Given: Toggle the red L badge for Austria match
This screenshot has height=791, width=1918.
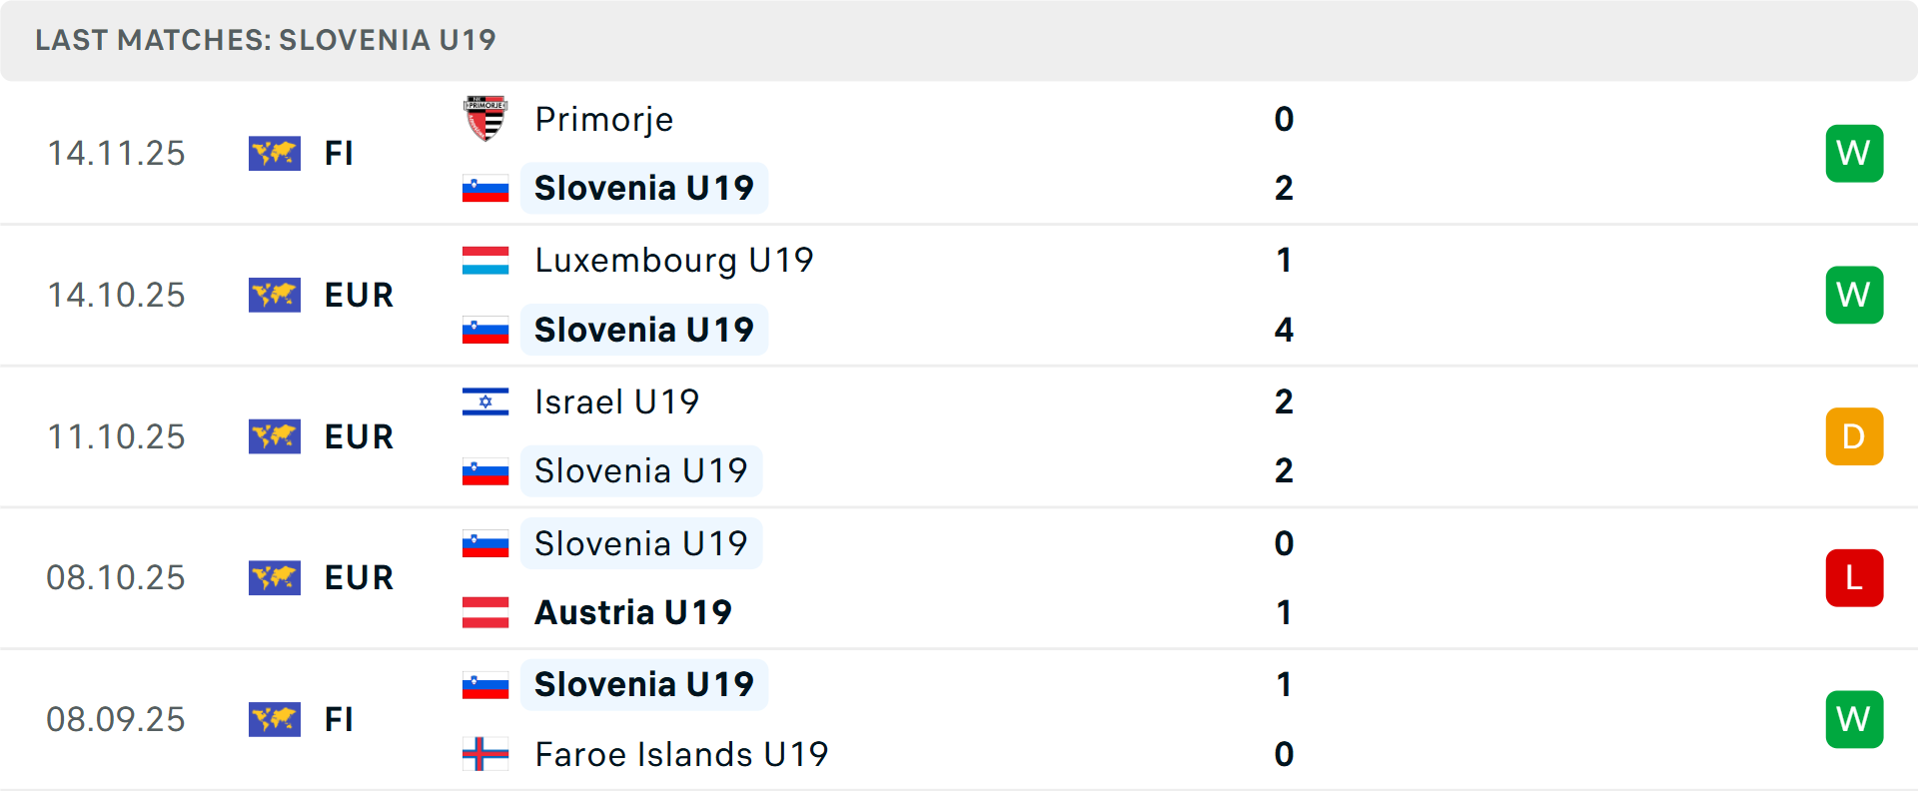Looking at the screenshot, I should pos(1854,577).
